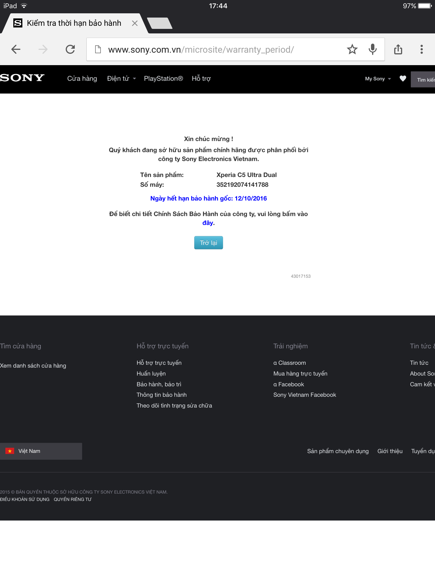
Task: Tap the heart favorites icon
Action: [x=403, y=78]
